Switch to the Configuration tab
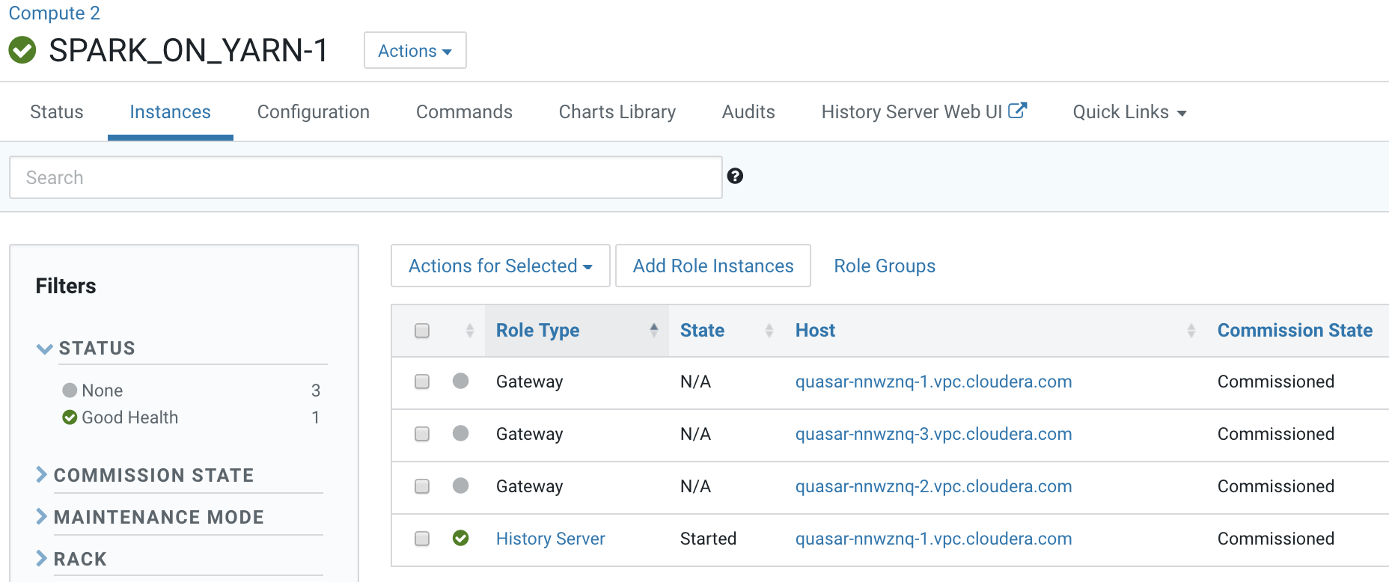This screenshot has height=582, width=1389. (313, 112)
